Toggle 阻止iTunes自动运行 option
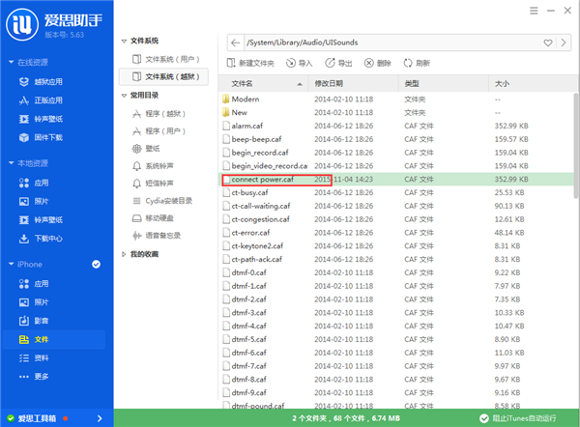 click(x=517, y=418)
